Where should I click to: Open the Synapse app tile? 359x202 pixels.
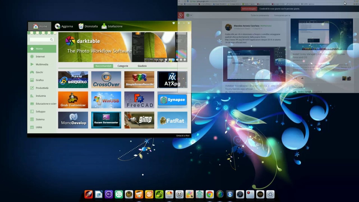pos(172,100)
